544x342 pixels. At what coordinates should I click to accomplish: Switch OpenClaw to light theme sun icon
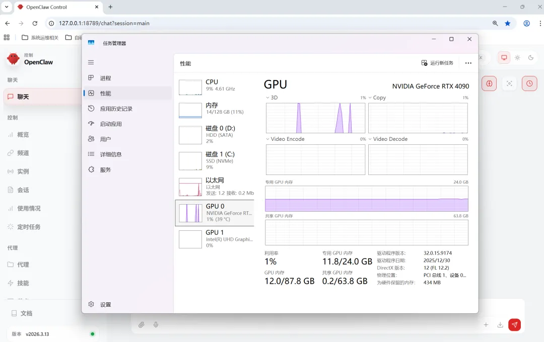pyautogui.click(x=517, y=57)
